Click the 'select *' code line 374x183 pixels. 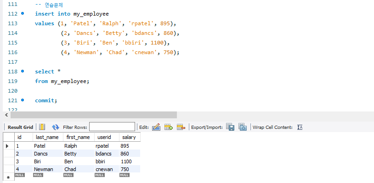48,72
